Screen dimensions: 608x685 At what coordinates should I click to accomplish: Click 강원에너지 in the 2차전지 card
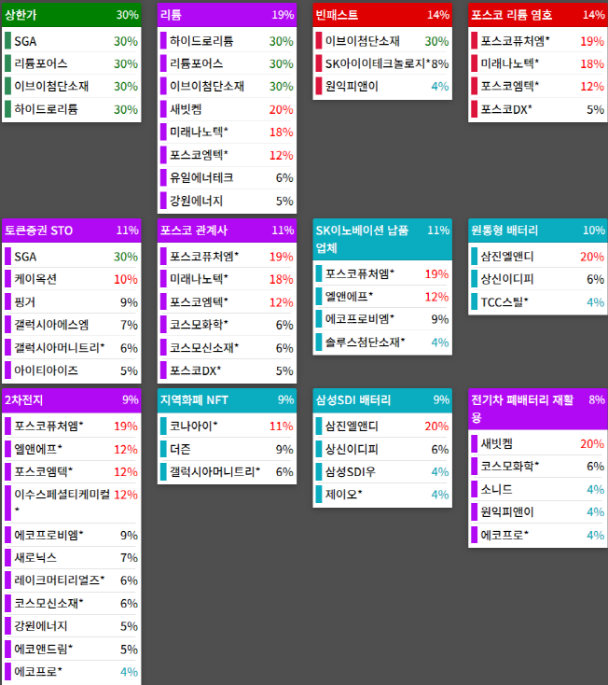click(72, 626)
